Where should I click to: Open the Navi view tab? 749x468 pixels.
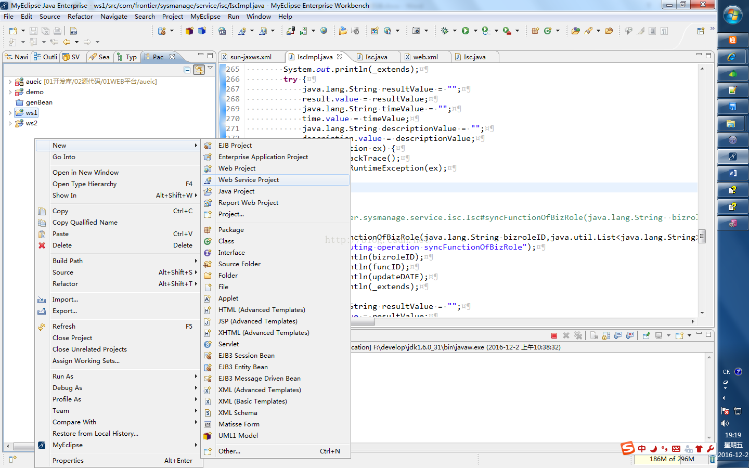16,57
